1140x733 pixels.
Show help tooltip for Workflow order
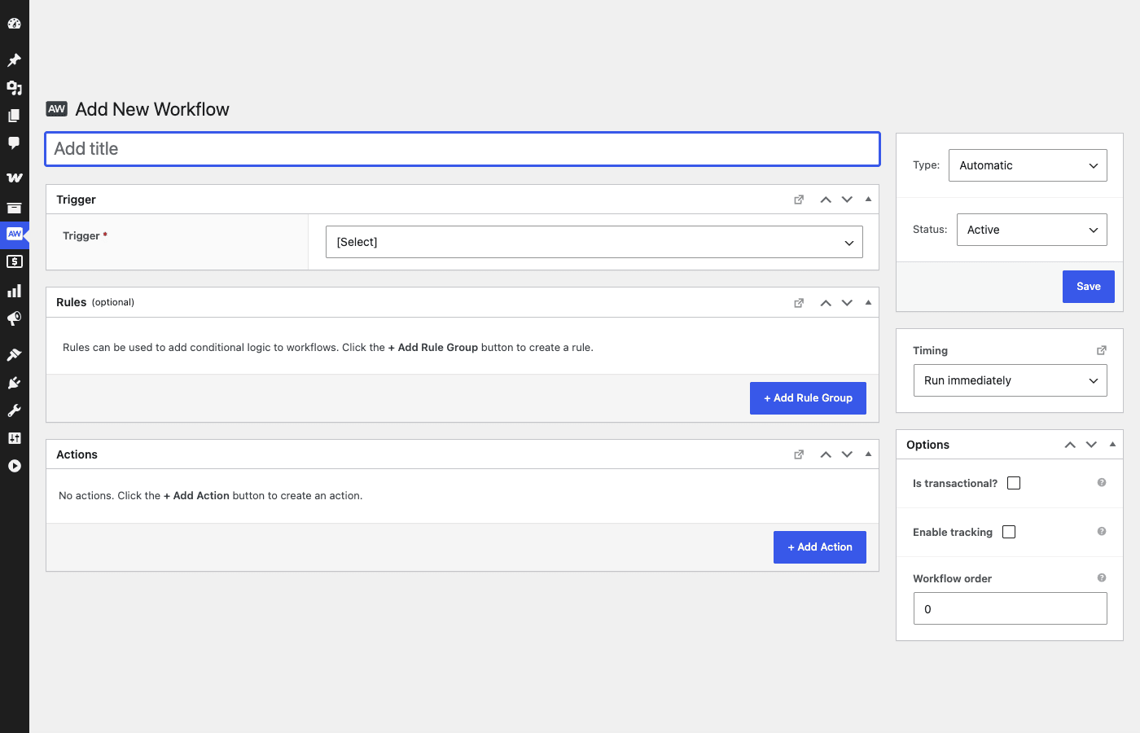(1102, 577)
